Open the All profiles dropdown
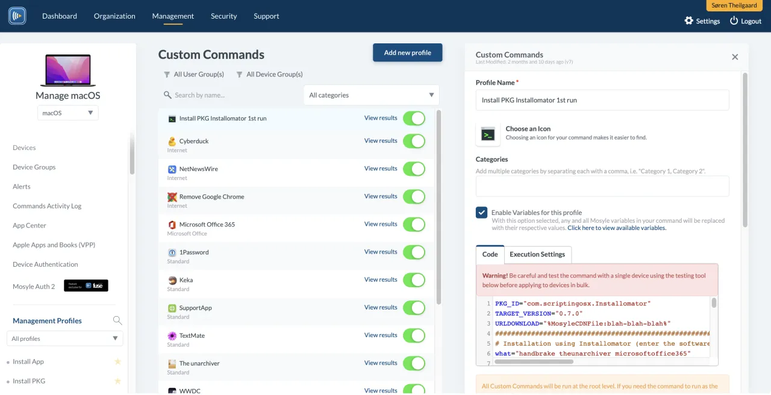The image size is (771, 395). pyautogui.click(x=65, y=338)
